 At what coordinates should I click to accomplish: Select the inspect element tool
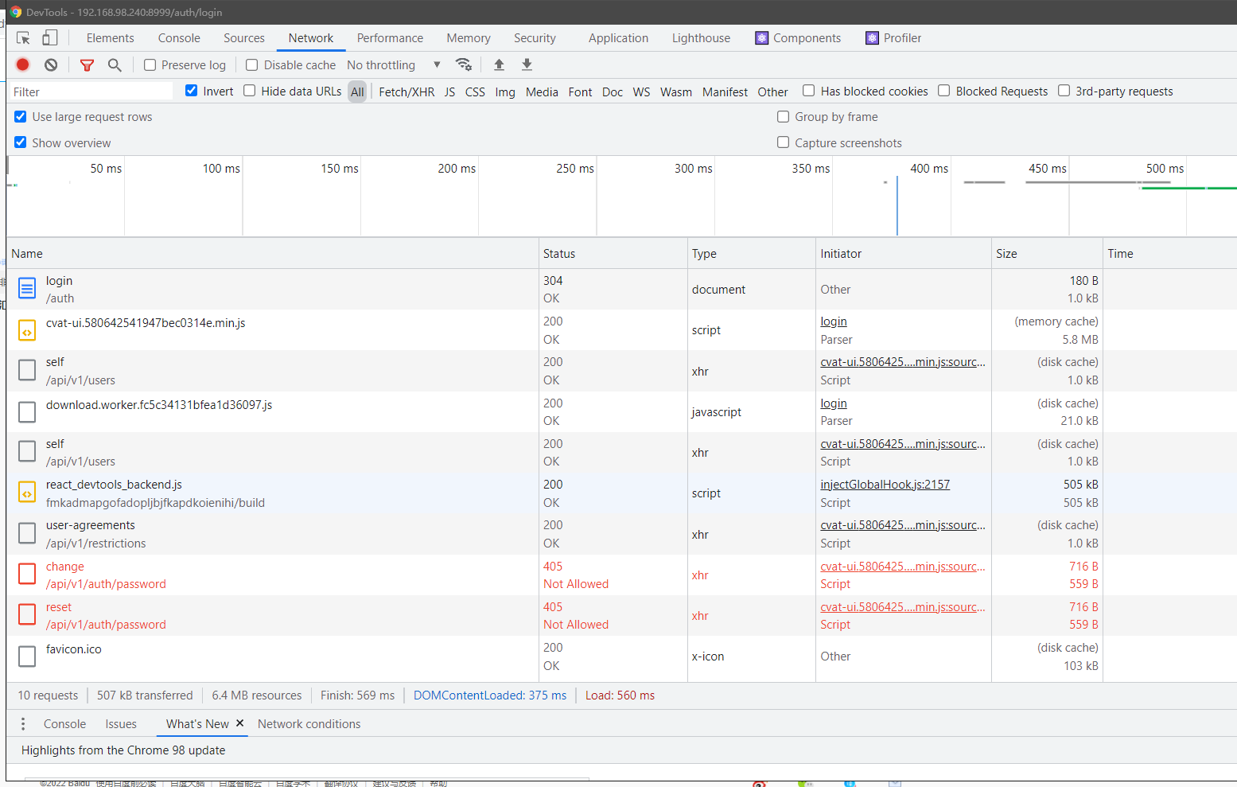23,37
